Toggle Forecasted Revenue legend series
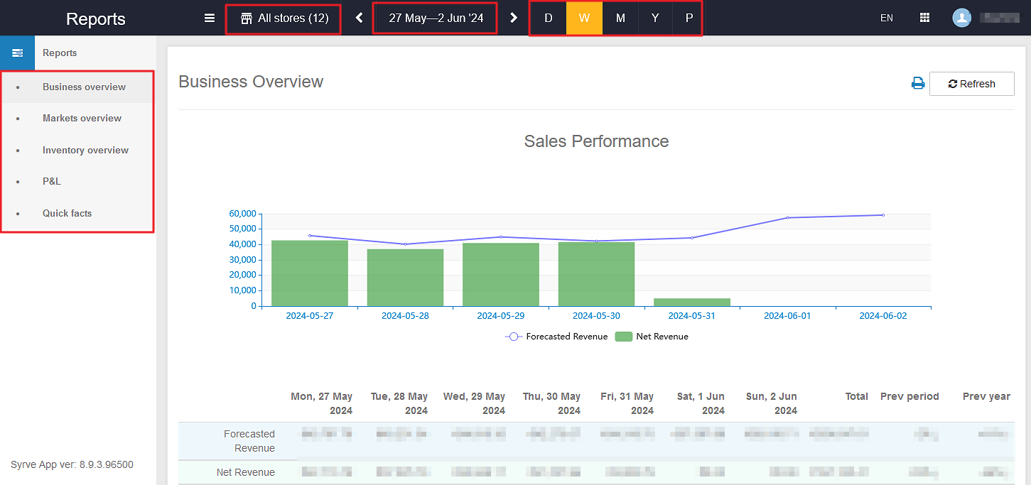 pos(557,337)
